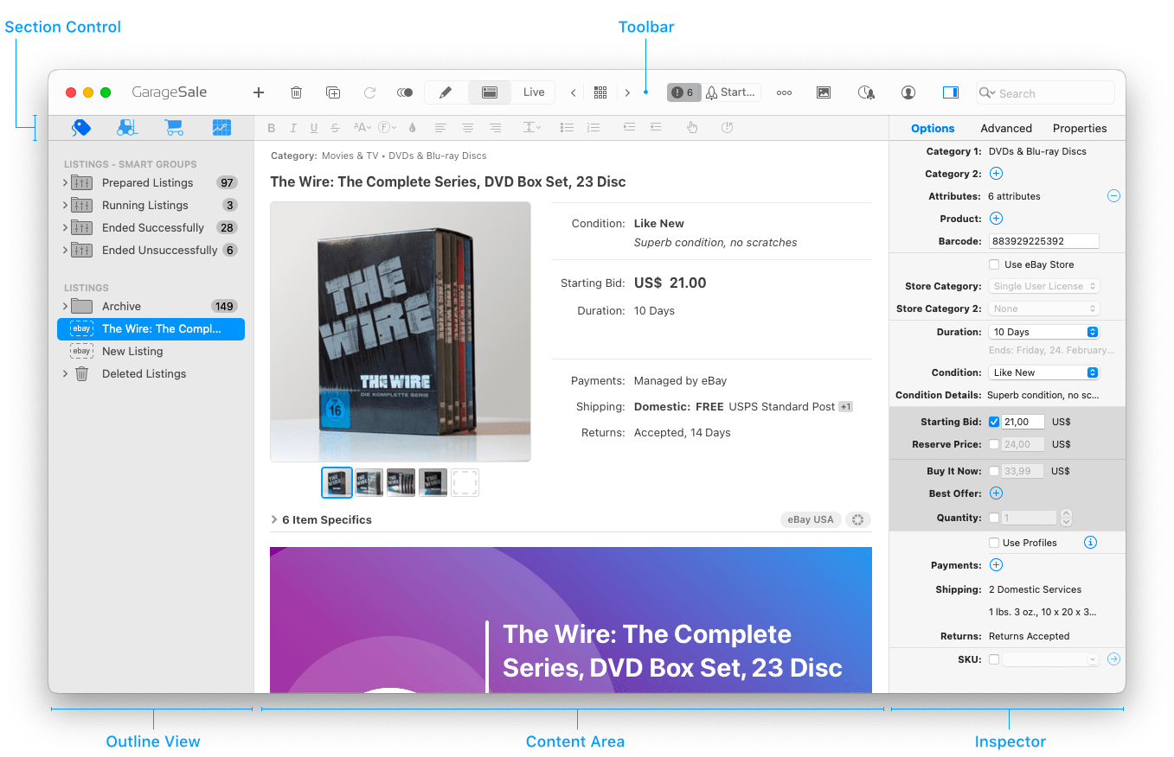Open the Duration dropdown
Image resolution: width=1174 pixels, height=757 pixels.
pos(1042,332)
